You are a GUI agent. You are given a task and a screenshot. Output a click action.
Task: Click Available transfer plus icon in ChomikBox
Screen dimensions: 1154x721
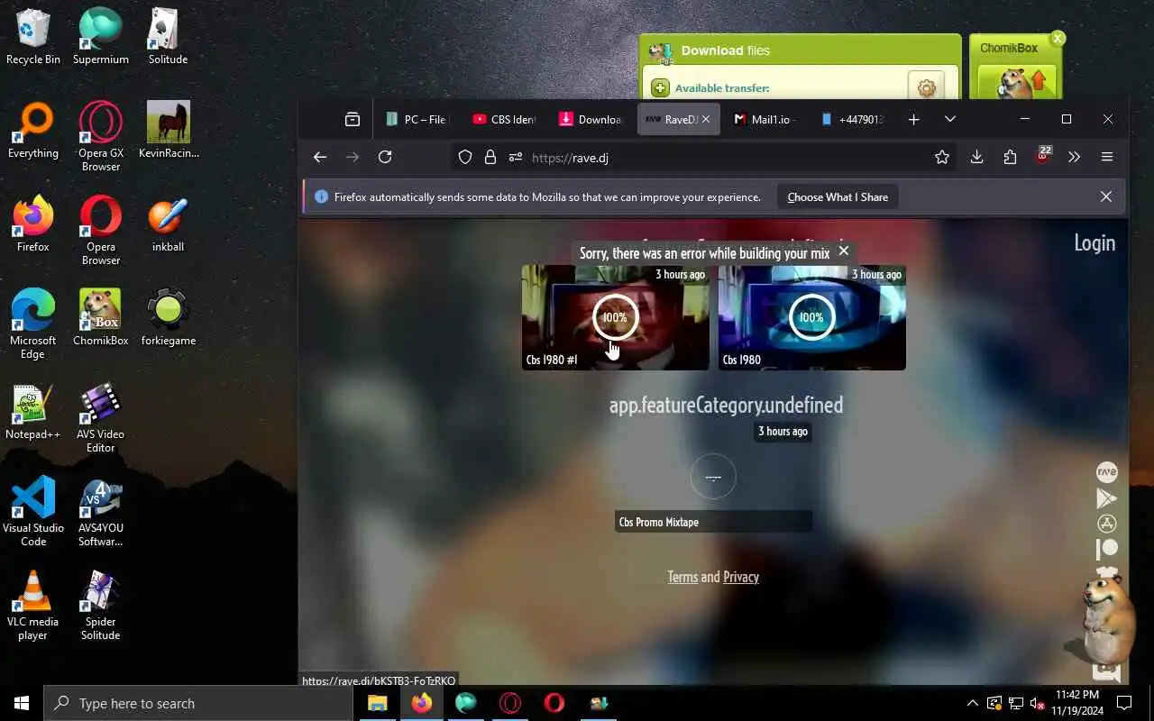click(660, 87)
